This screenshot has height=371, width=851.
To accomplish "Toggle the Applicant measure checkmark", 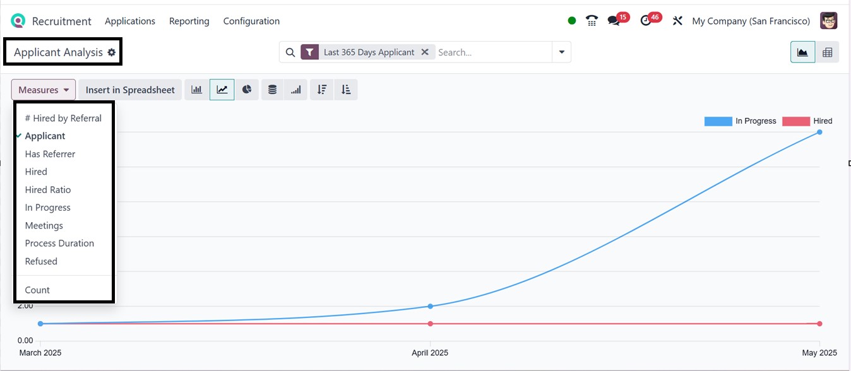I will (45, 136).
